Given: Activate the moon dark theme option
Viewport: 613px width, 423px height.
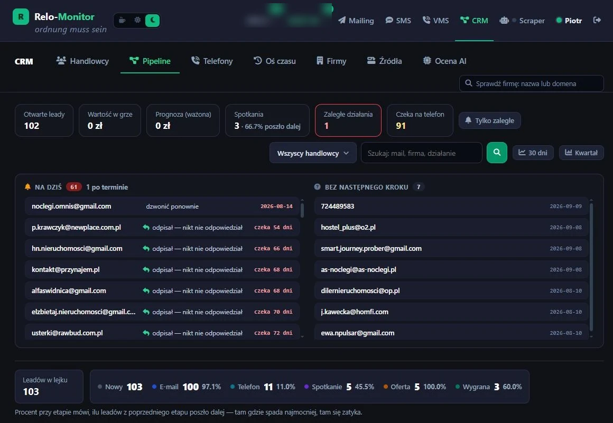Looking at the screenshot, I should coord(153,20).
